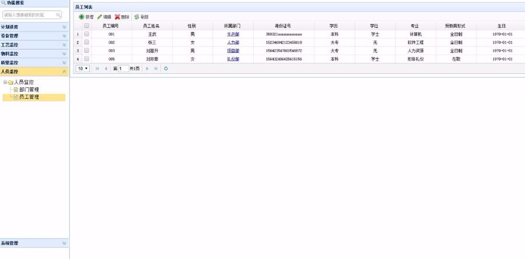This screenshot has width=525, height=259.
Task: Select the employee name cell 张三
Action: pos(152,42)
